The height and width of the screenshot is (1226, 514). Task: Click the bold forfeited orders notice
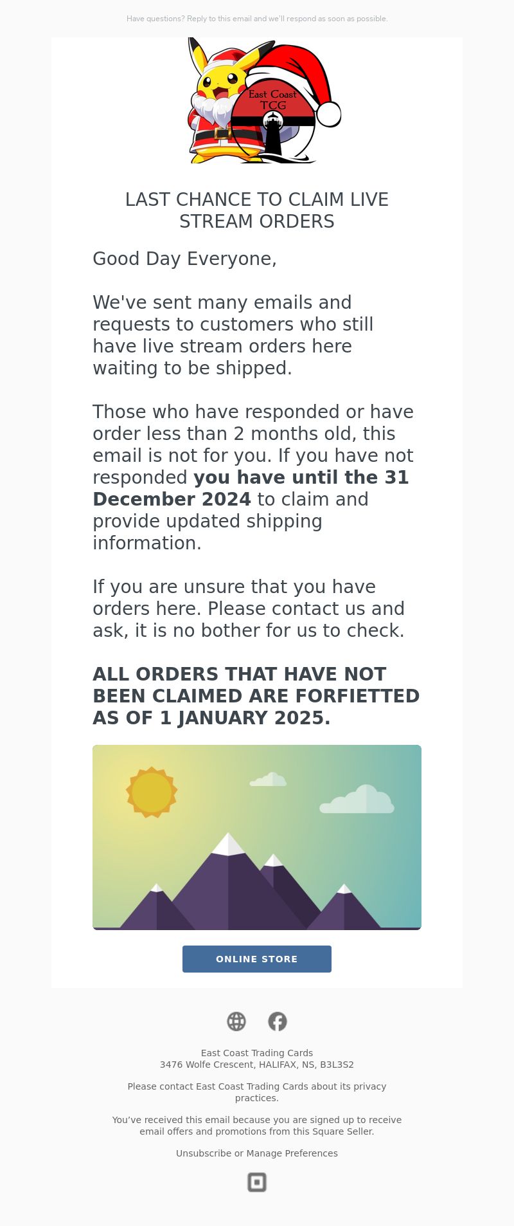tap(256, 696)
